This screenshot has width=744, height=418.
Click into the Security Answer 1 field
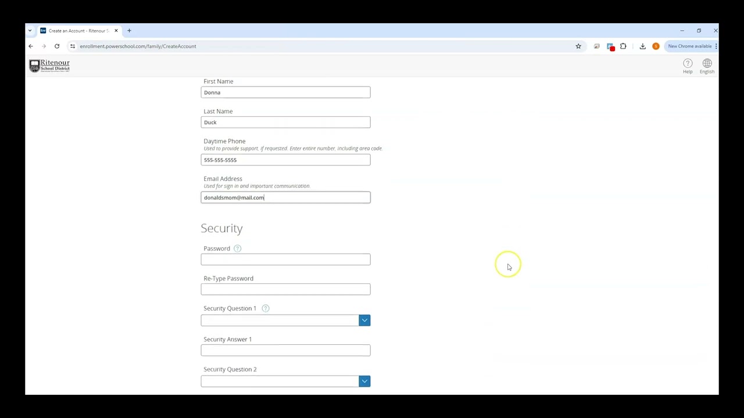[285, 350]
